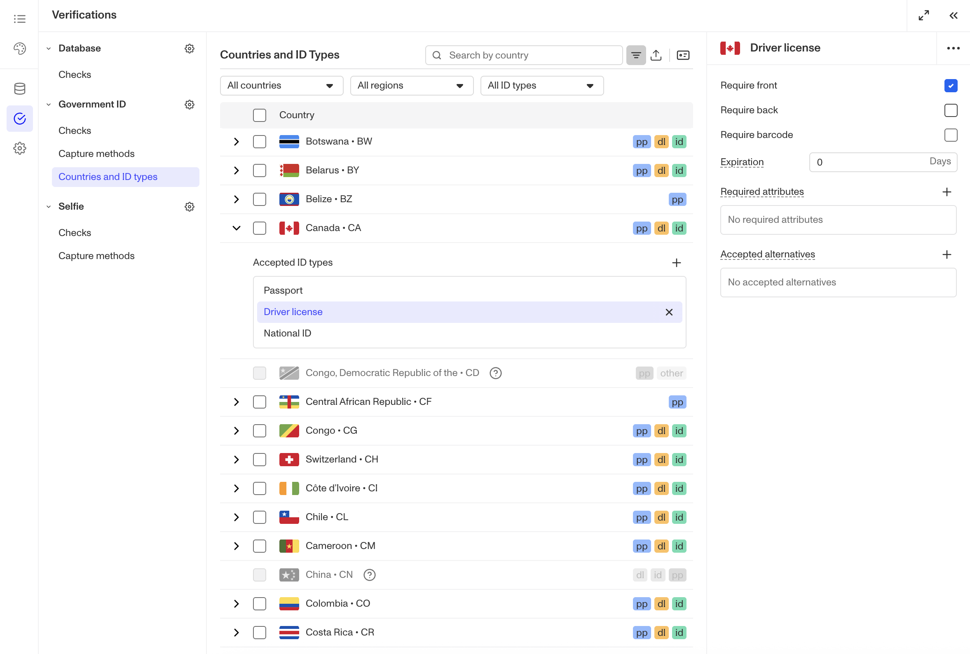Remove the Driver license ID type
Image resolution: width=970 pixels, height=654 pixels.
point(669,312)
